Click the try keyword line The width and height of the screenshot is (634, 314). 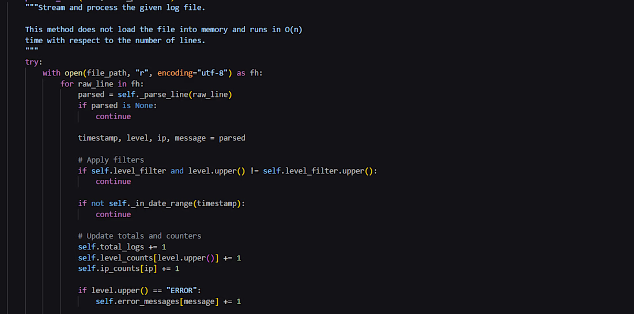click(33, 62)
